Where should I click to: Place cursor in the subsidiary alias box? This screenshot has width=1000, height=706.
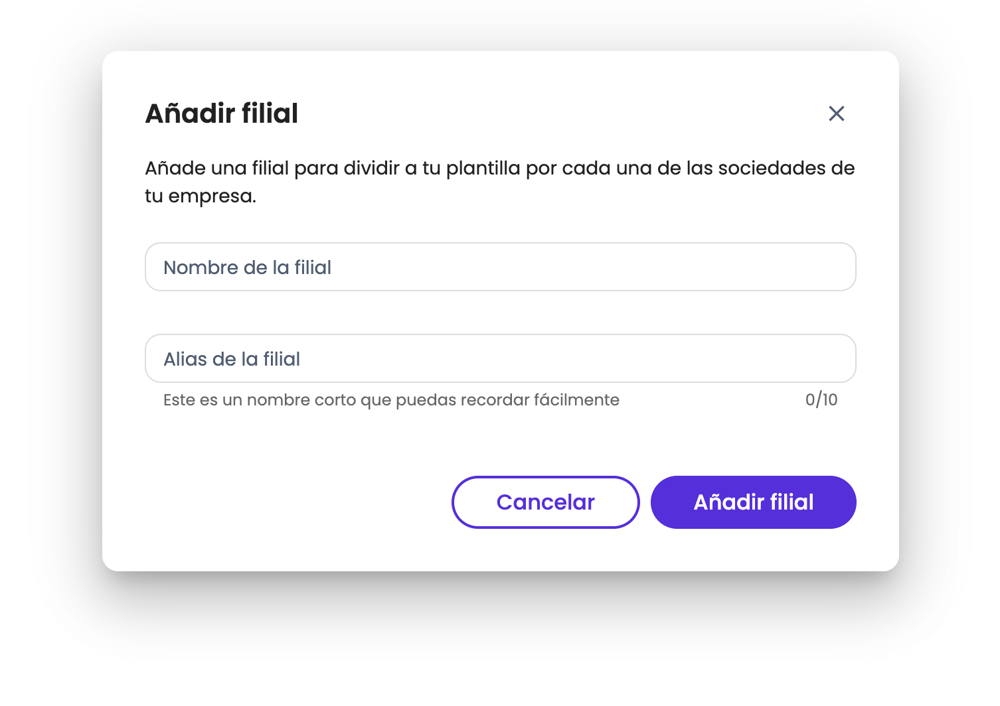[500, 358]
